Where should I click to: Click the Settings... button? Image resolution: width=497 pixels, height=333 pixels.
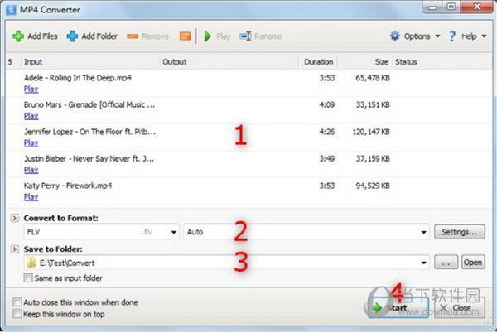(x=459, y=232)
